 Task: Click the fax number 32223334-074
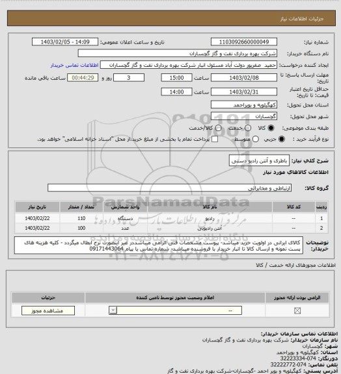click(x=298, y=358)
